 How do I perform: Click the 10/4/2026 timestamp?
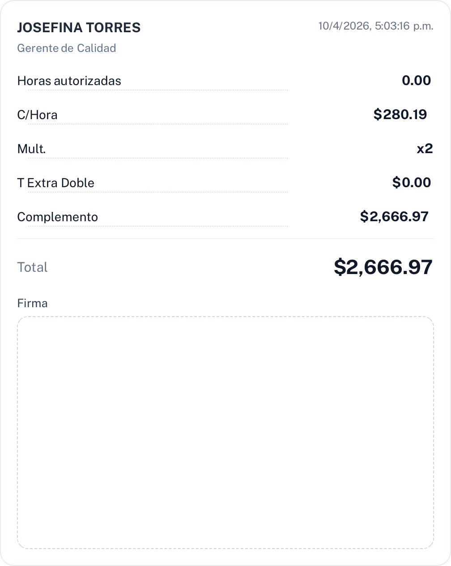point(375,26)
